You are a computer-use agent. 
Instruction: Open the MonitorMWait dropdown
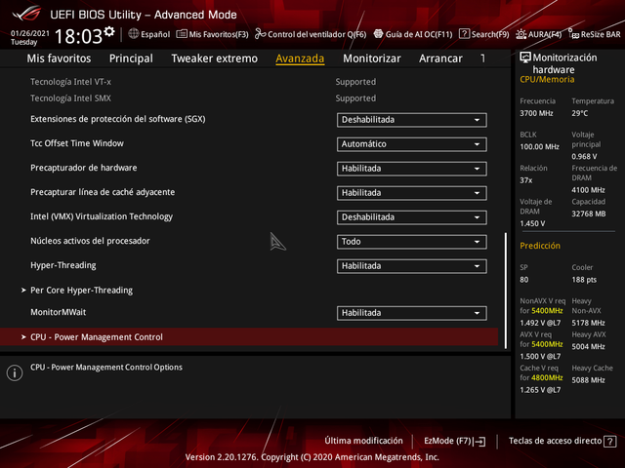[412, 313]
